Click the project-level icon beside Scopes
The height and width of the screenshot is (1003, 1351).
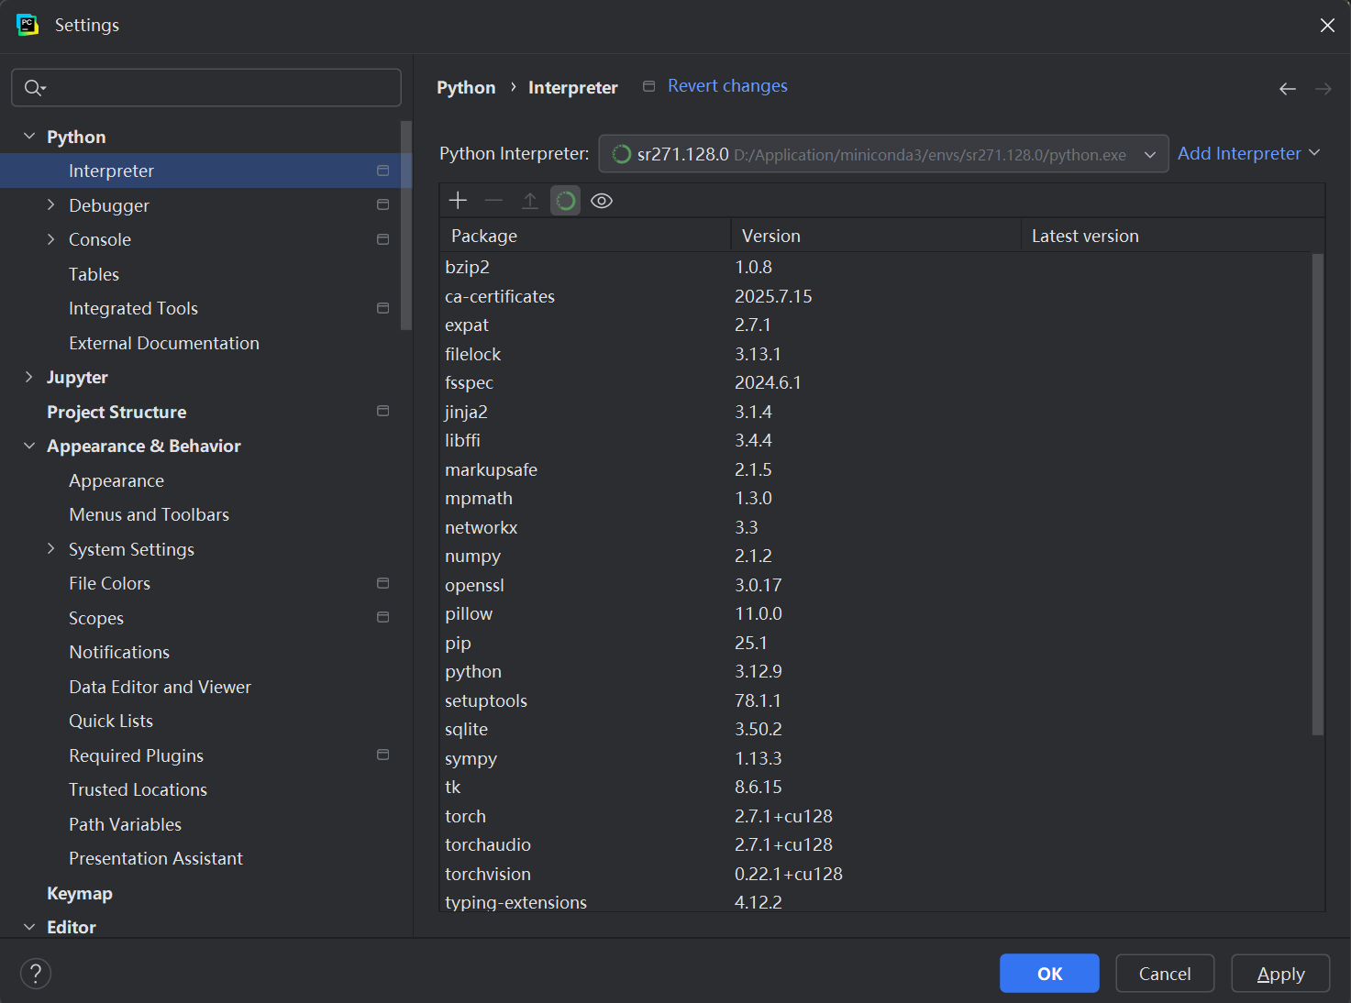tap(382, 617)
